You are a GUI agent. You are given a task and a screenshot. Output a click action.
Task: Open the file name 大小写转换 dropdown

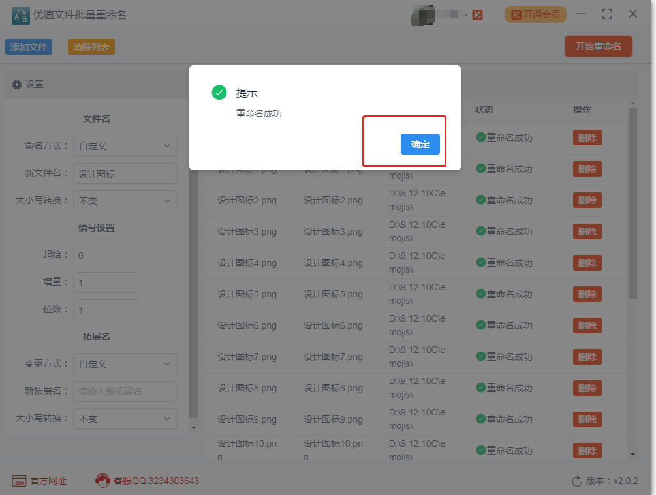click(125, 201)
